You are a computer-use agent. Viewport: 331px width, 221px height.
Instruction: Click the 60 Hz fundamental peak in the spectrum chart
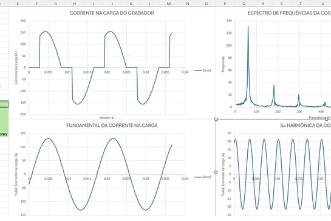click(248, 26)
